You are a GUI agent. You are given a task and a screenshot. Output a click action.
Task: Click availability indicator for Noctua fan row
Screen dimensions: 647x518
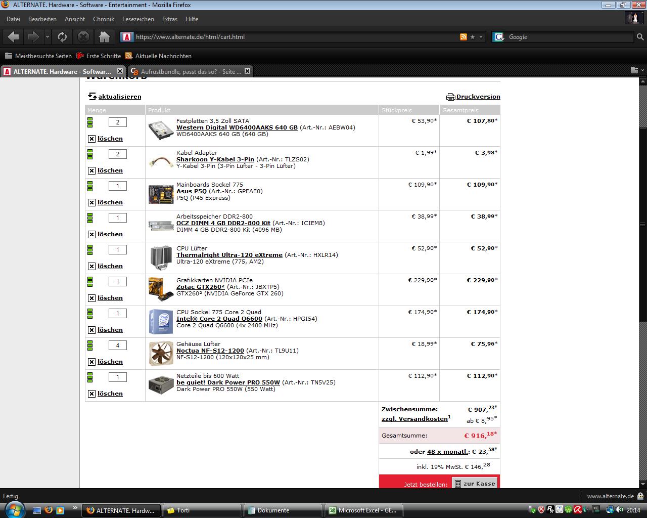(90, 345)
